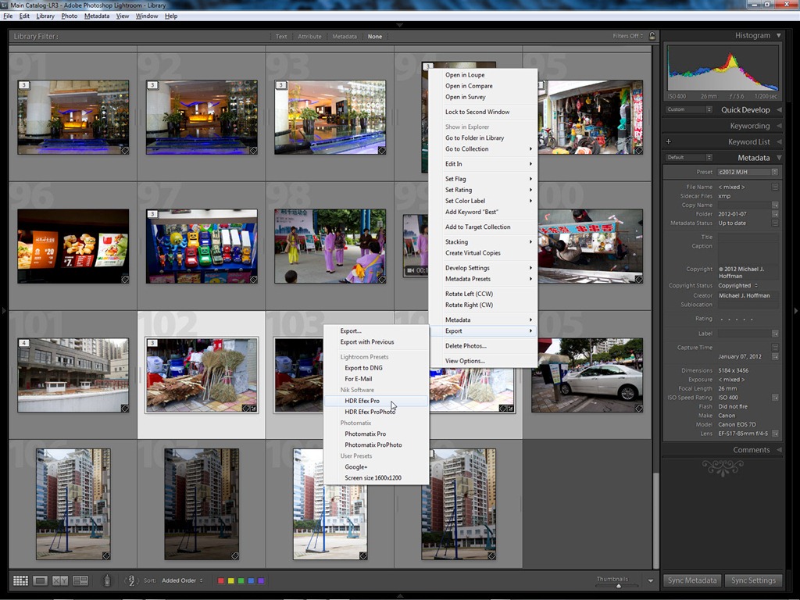Image resolution: width=800 pixels, height=600 pixels.
Task: Activate Survey view
Action: [80, 580]
